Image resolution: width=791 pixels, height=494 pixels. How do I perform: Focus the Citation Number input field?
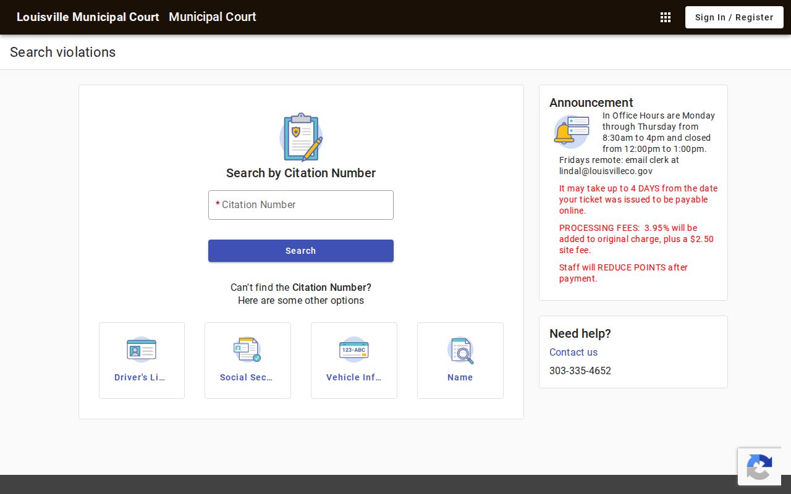pyautogui.click(x=301, y=205)
